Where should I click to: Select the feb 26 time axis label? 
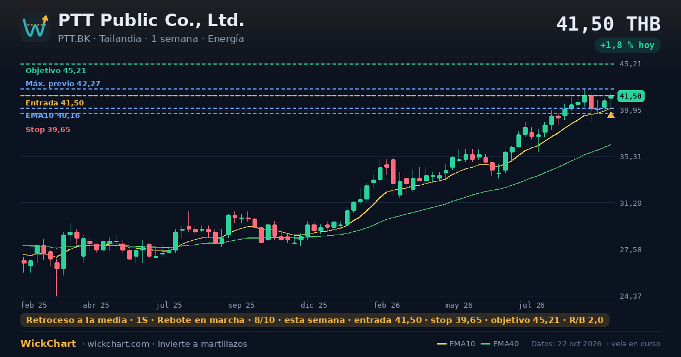tap(387, 305)
